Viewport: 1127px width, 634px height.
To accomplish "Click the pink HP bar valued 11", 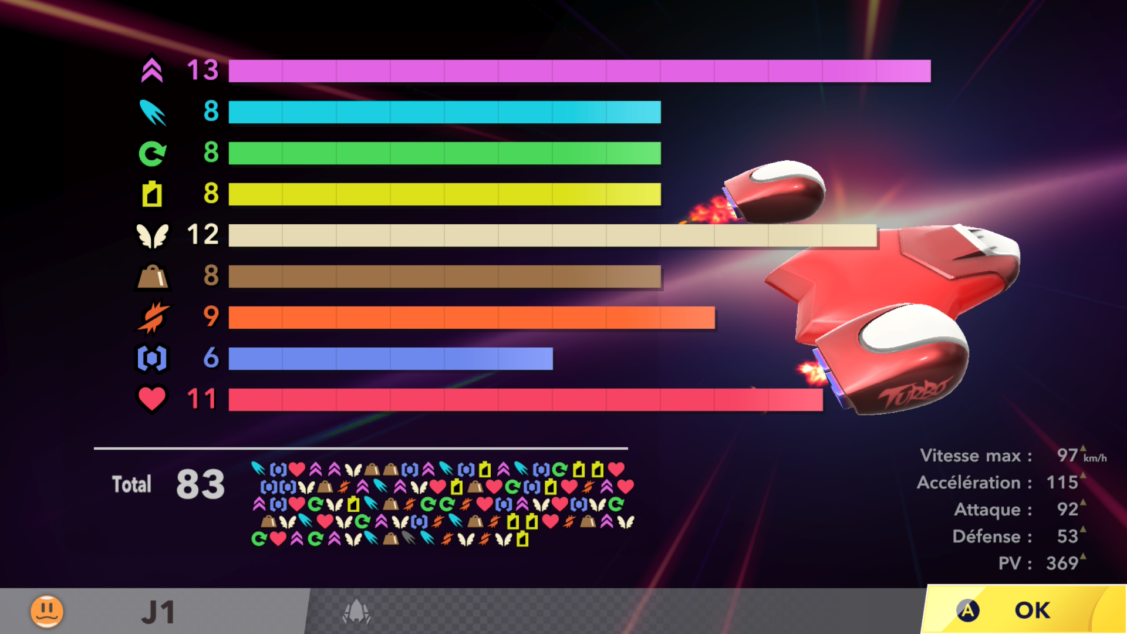I will [x=525, y=400].
